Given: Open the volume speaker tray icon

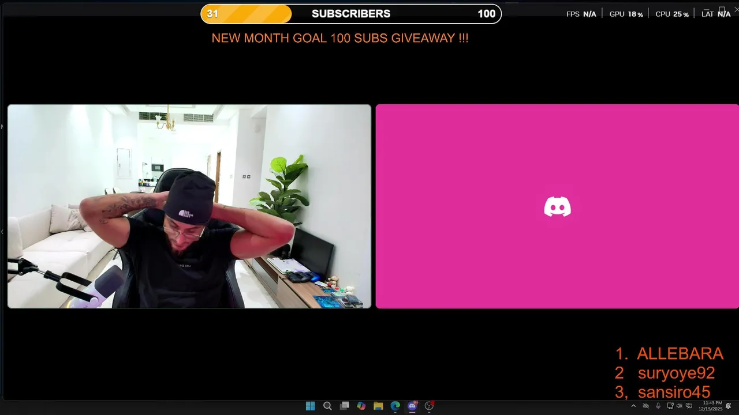Looking at the screenshot, I should click(680, 406).
